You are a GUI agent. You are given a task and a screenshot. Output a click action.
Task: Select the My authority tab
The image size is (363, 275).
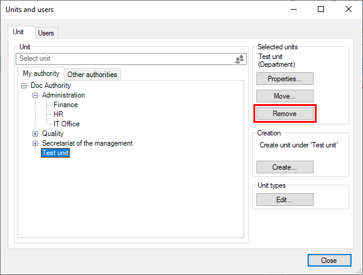click(x=41, y=74)
